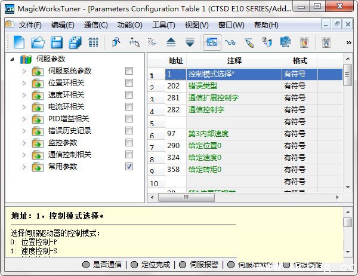
Task: Expand the toolbar overflow chevron
Action: (x=348, y=43)
